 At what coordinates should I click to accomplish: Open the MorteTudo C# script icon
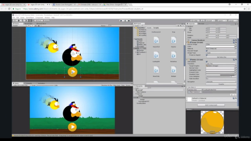coord(156,70)
